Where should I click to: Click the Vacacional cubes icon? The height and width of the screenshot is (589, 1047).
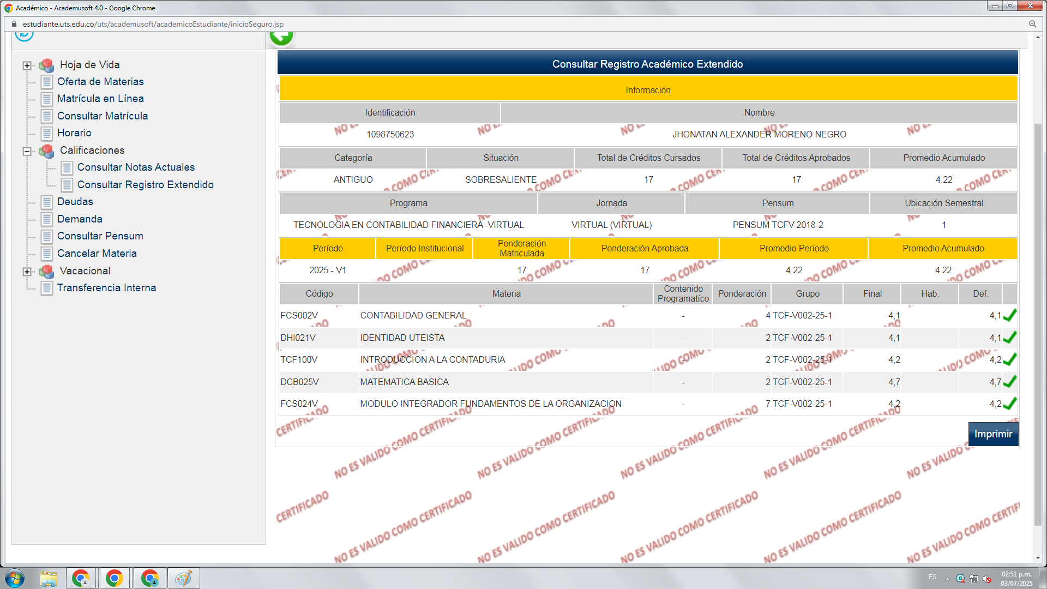tap(47, 271)
